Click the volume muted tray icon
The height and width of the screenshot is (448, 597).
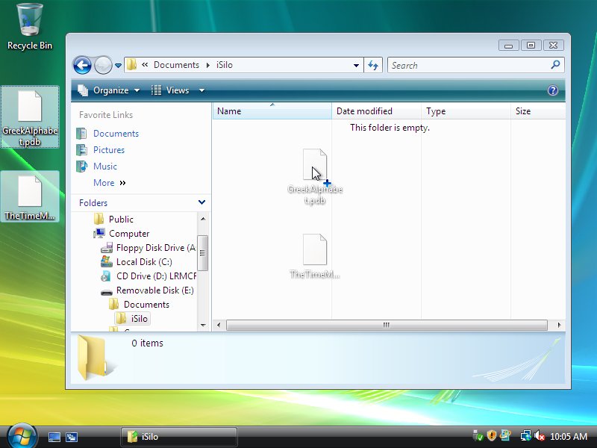tap(540, 436)
